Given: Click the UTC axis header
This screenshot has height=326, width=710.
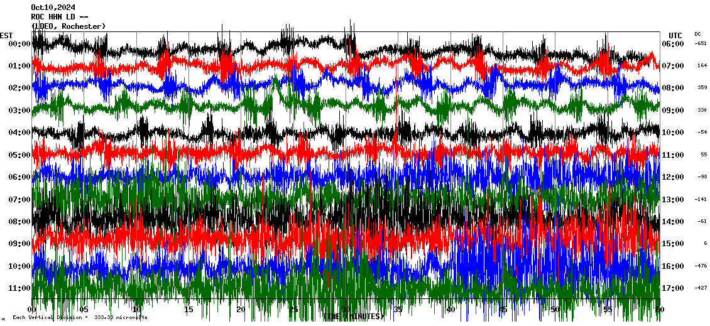Looking at the screenshot, I should (x=675, y=35).
